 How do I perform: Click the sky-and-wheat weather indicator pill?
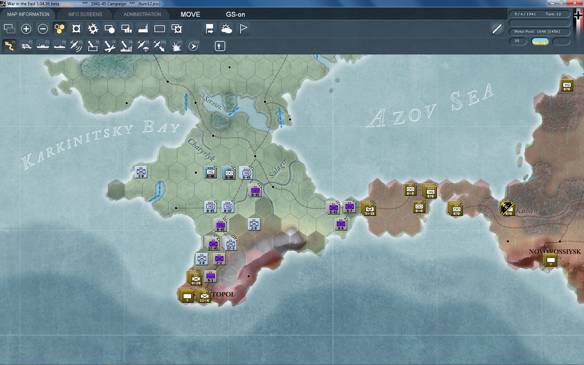[x=540, y=41]
